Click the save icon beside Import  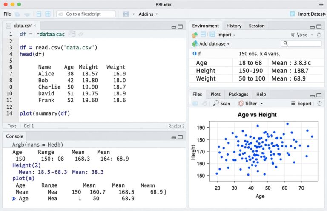tap(212, 34)
